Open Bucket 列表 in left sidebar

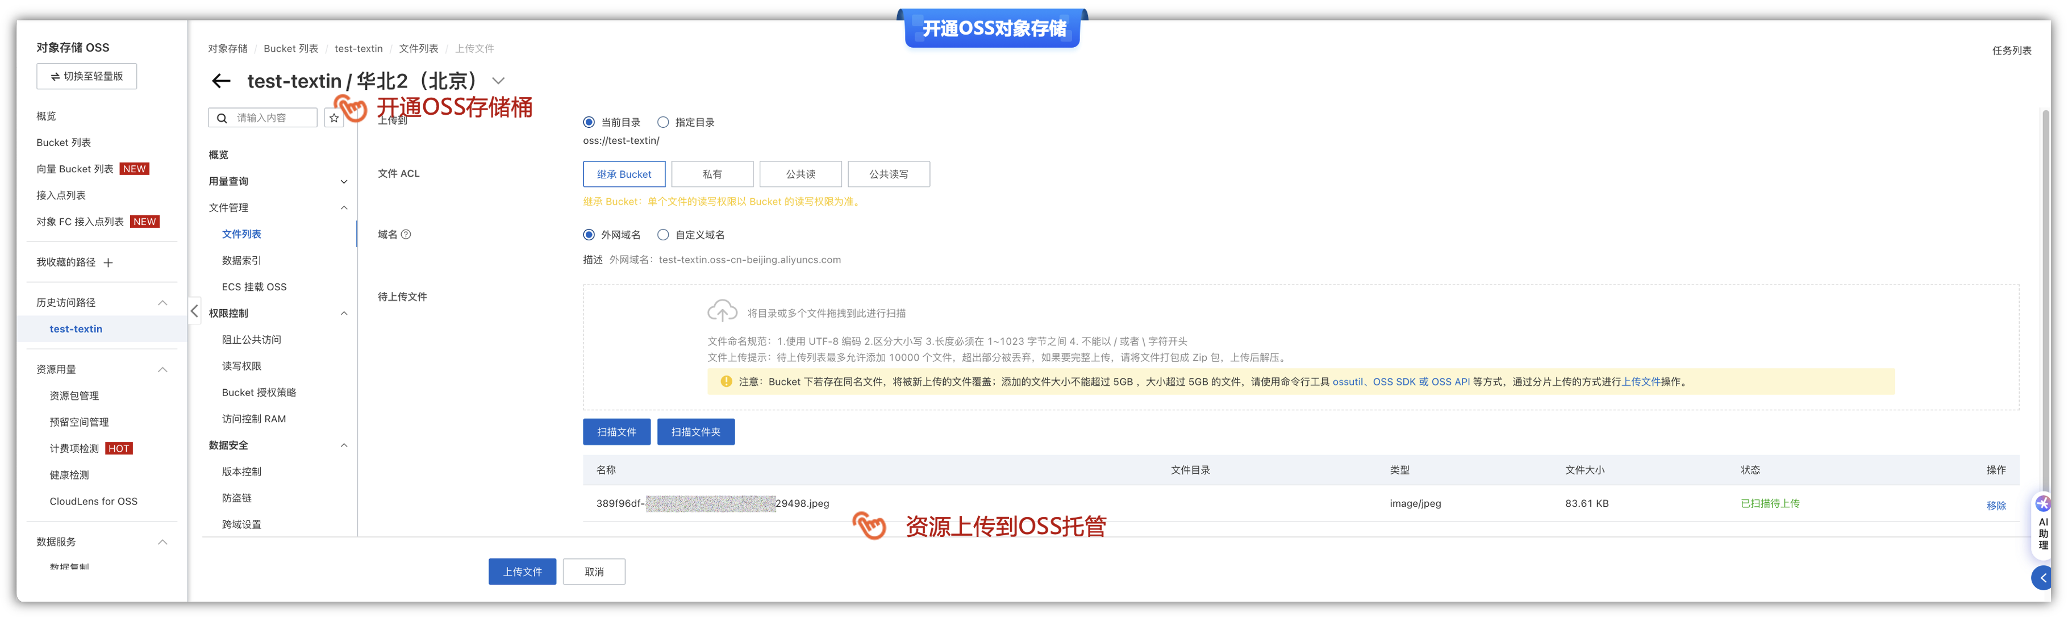point(64,142)
